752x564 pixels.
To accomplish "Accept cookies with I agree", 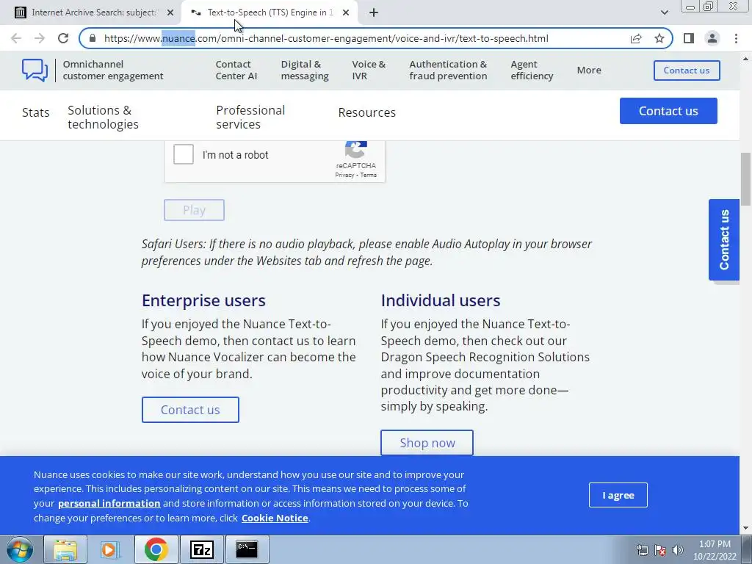I will click(618, 495).
